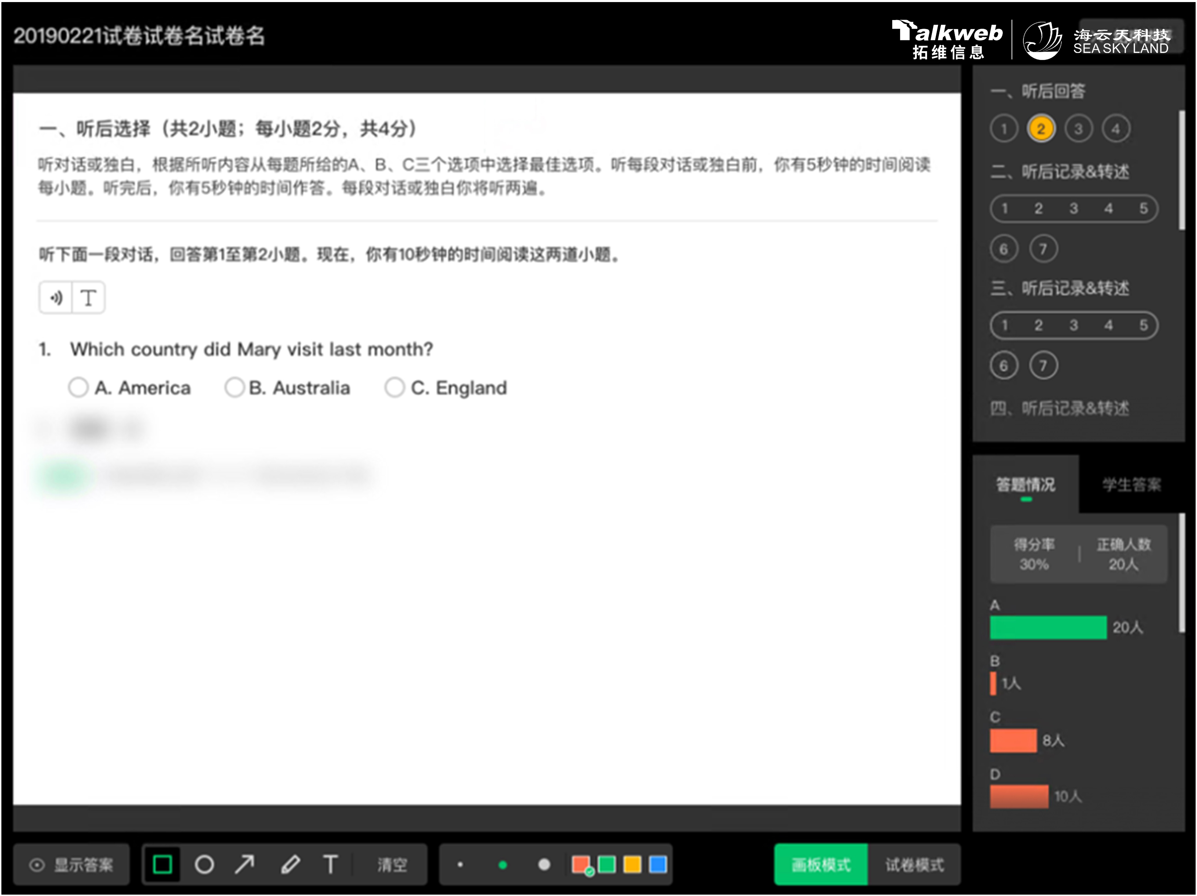Show the transcript text icon
The height and width of the screenshot is (896, 1197).
[88, 298]
